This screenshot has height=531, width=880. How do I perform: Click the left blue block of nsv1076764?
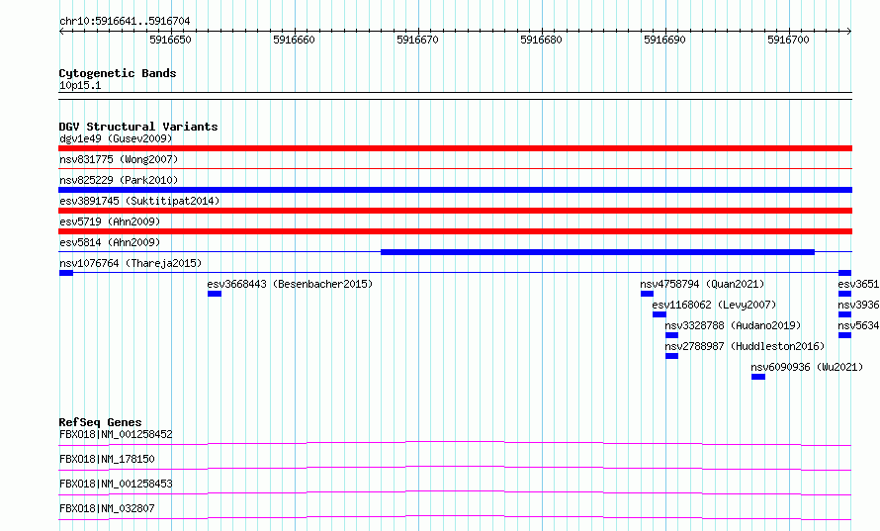[x=65, y=273]
